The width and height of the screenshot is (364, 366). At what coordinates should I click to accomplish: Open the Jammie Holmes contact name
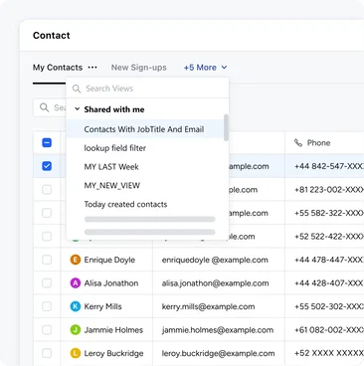[113, 330]
